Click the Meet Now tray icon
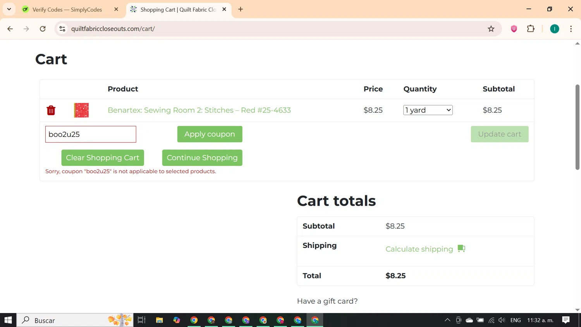Image resolution: width=581 pixels, height=327 pixels. [x=459, y=320]
